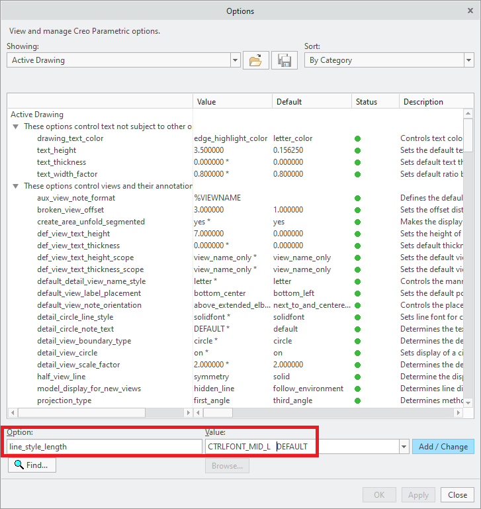Collapse the text options category group
The width and height of the screenshot is (481, 509).
point(15,126)
